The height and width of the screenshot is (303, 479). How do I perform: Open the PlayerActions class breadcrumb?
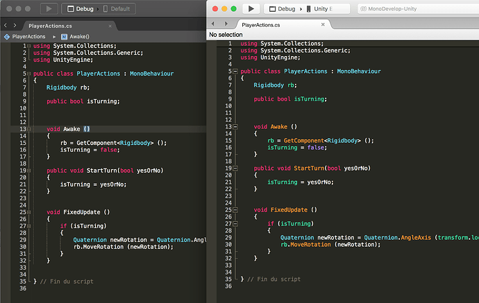(28, 37)
